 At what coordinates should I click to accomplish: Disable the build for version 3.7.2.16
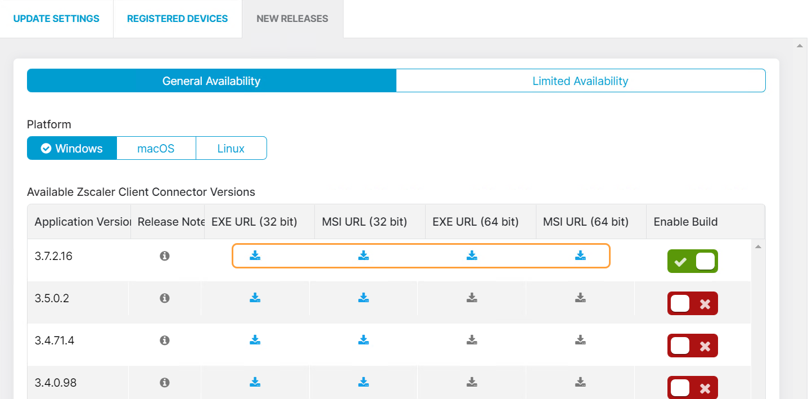click(692, 261)
